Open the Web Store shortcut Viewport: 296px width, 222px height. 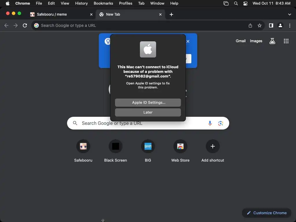[180, 146]
